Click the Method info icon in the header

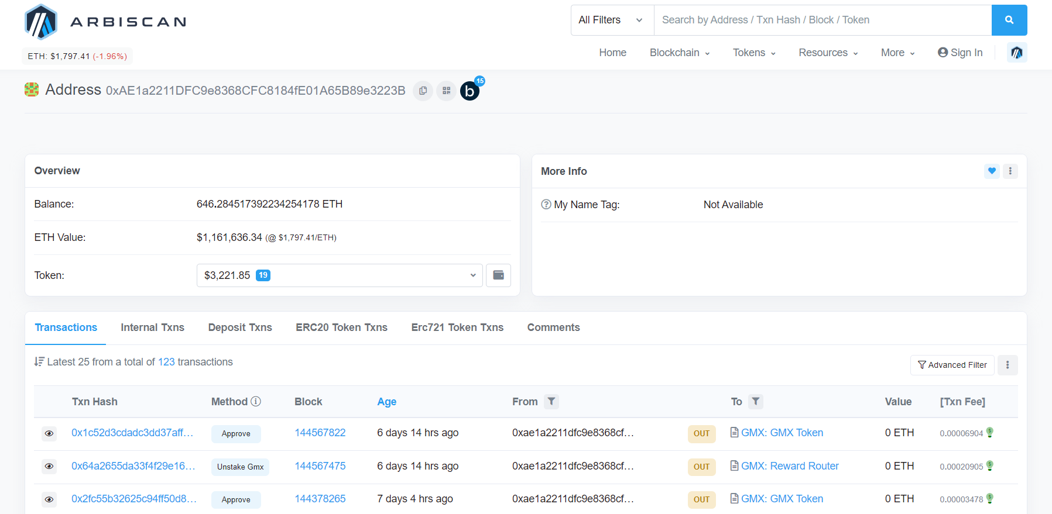tap(256, 401)
